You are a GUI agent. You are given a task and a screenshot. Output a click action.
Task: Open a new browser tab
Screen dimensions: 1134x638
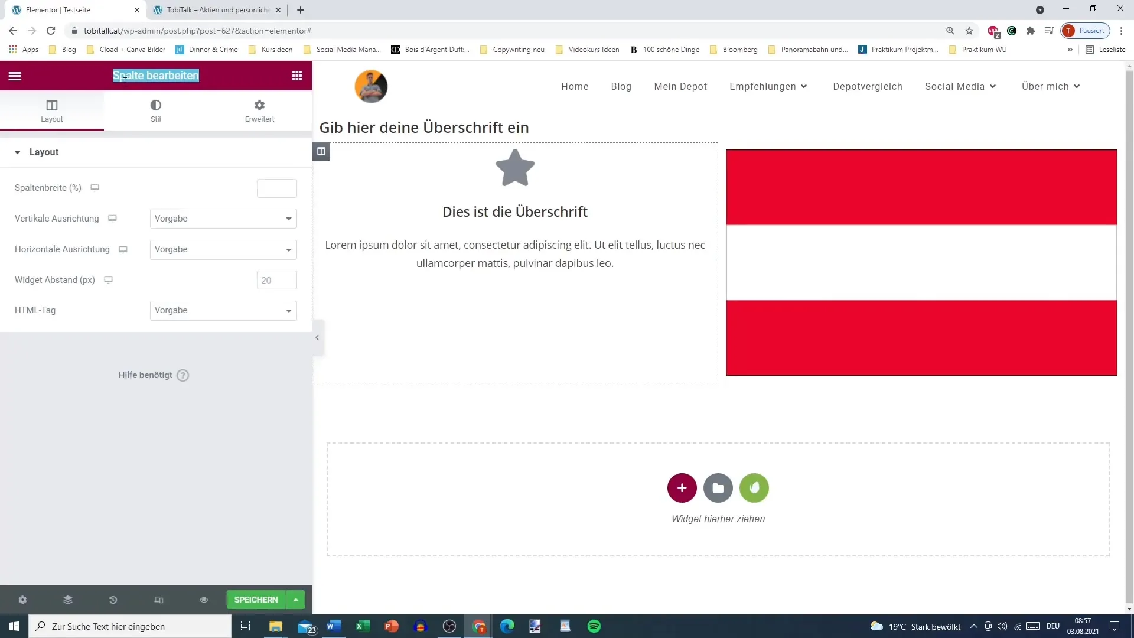(x=301, y=10)
